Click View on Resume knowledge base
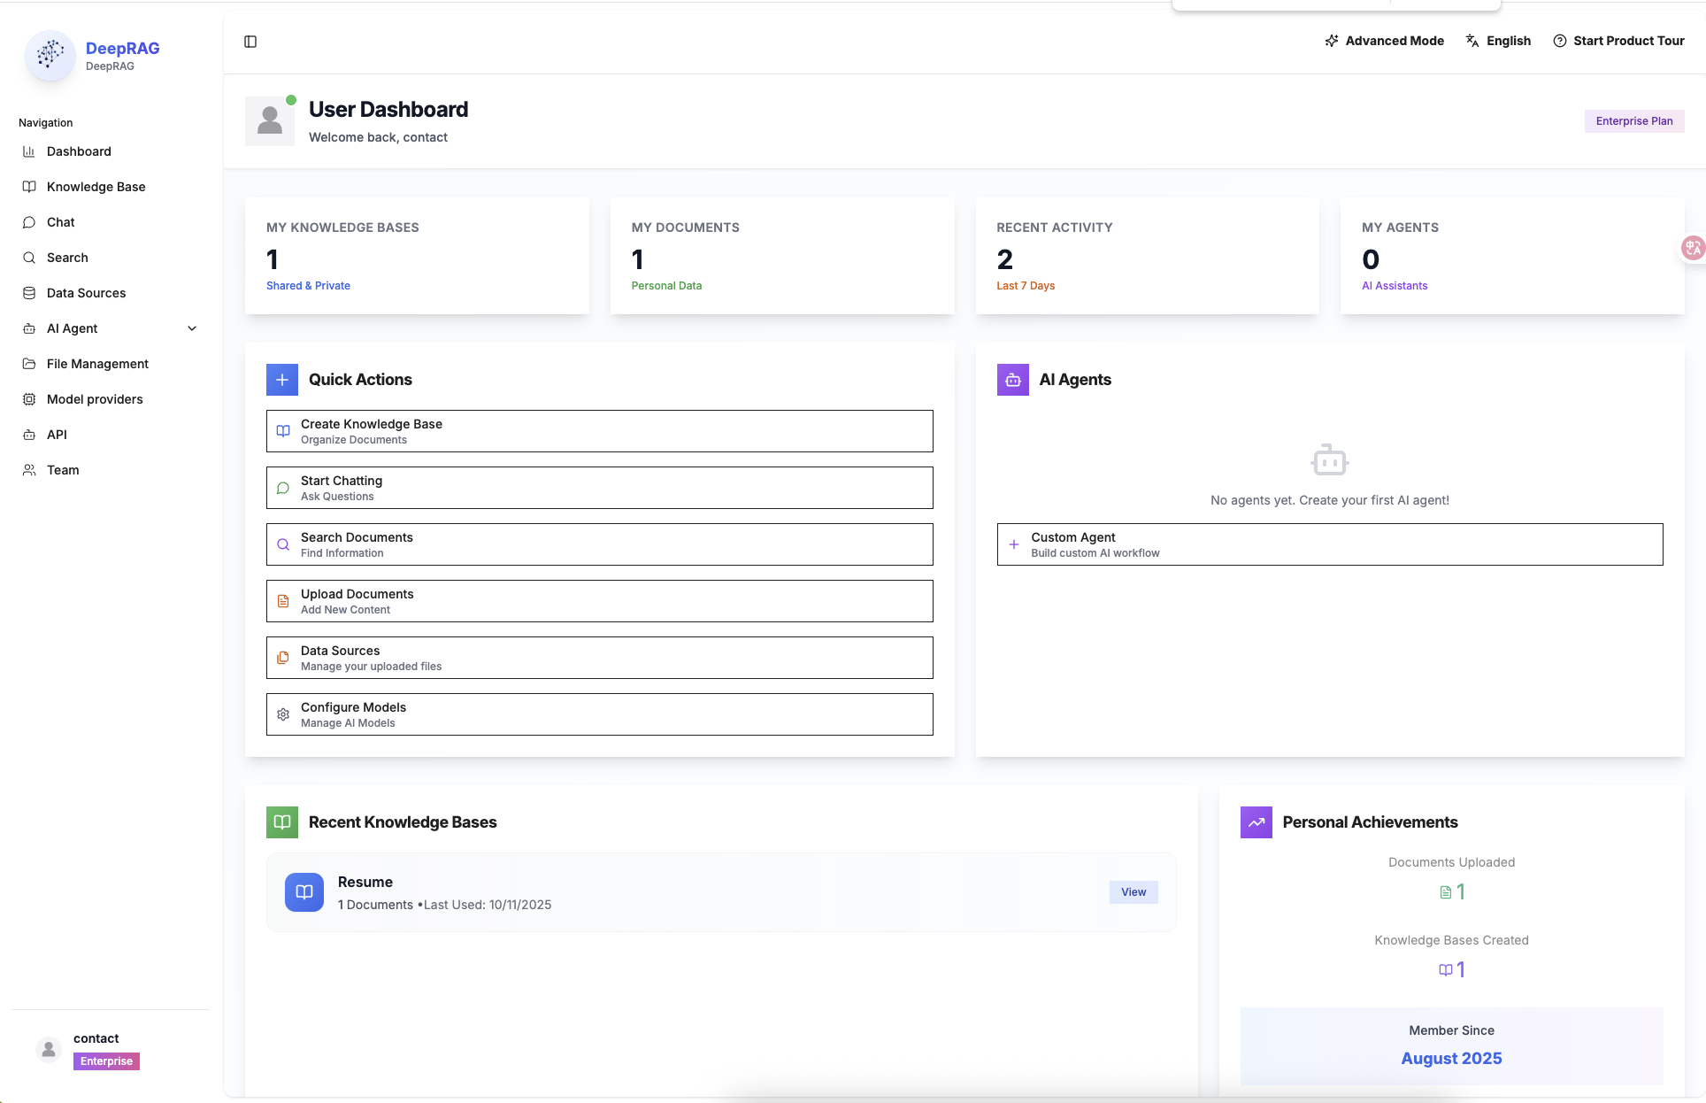 coord(1133,892)
